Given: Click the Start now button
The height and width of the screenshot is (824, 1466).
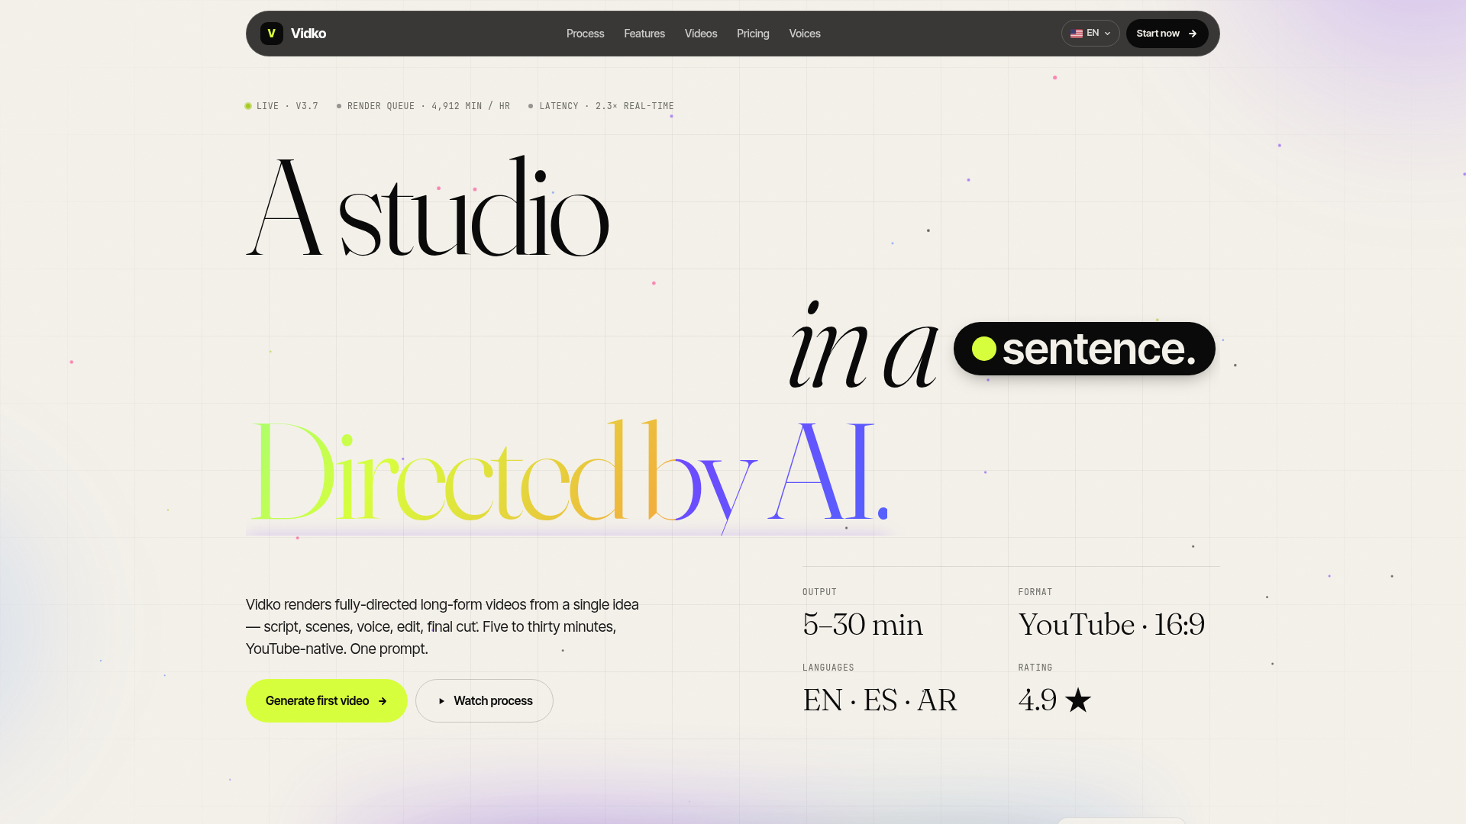Looking at the screenshot, I should [1167, 34].
